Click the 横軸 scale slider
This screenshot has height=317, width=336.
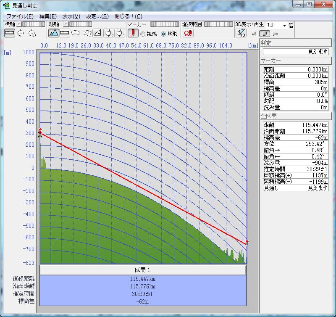point(34,24)
